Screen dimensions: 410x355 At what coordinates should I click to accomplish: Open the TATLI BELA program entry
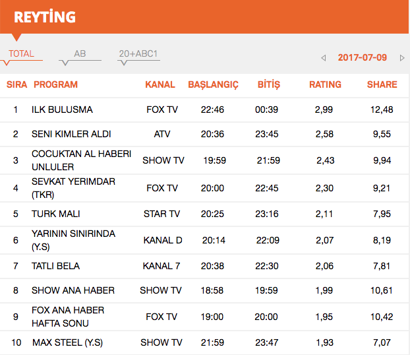pos(55,266)
